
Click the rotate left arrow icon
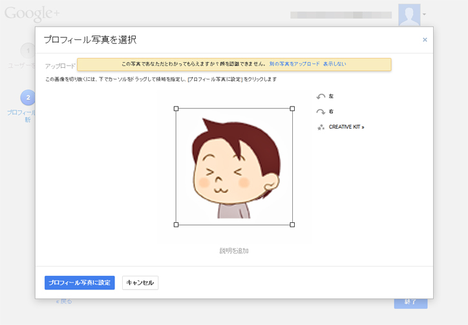[321, 96]
